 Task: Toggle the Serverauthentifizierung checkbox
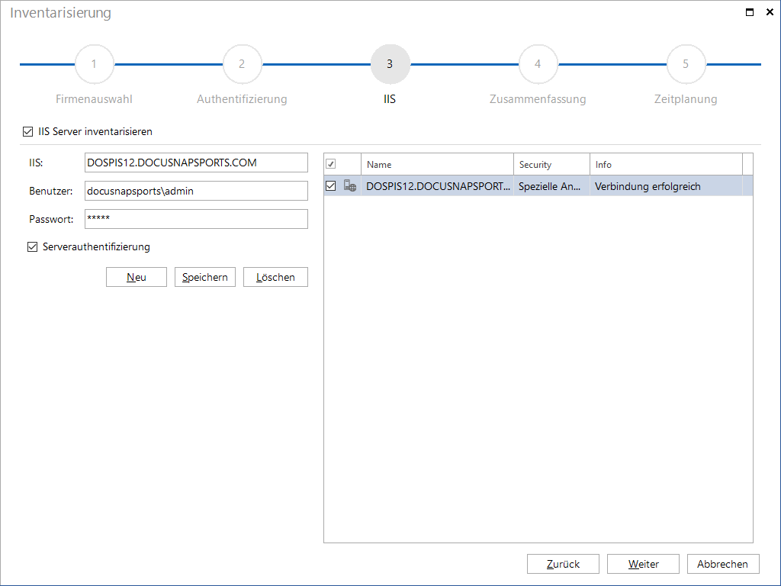point(32,246)
